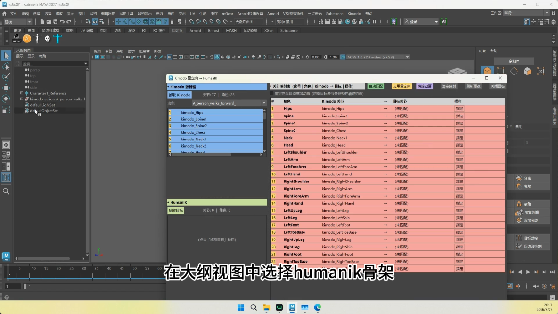Open the account login dropdown
The width and height of the screenshot is (558, 314).
(421, 22)
